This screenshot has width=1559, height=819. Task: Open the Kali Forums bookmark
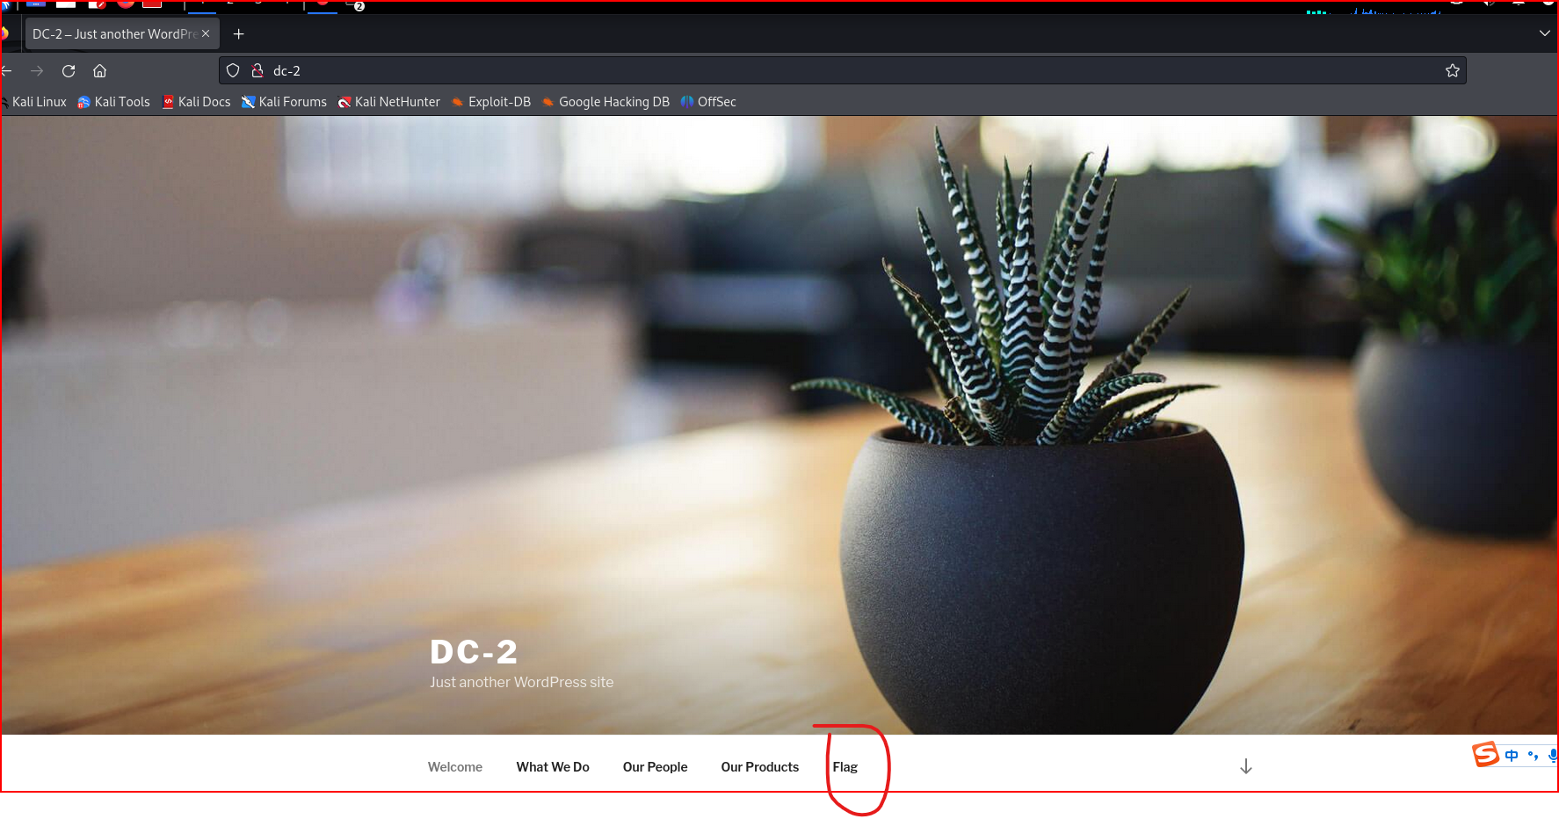tap(284, 102)
